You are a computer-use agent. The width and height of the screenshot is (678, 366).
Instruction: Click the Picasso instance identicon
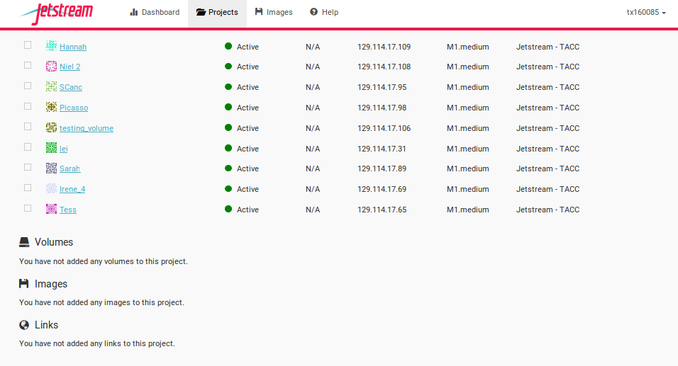[52, 107]
